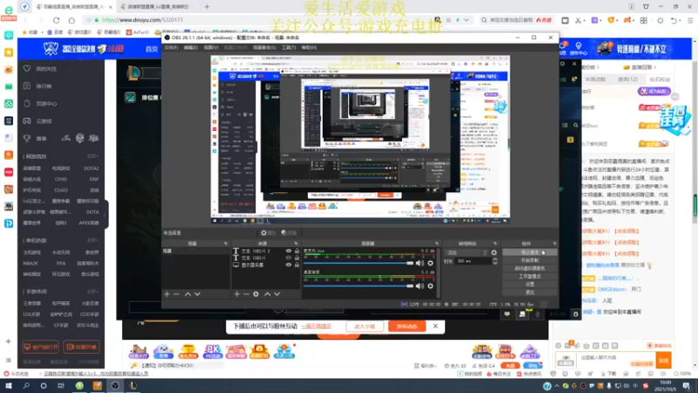Open the OBS File (F) menu
The height and width of the screenshot is (393, 698).
coord(171,47)
